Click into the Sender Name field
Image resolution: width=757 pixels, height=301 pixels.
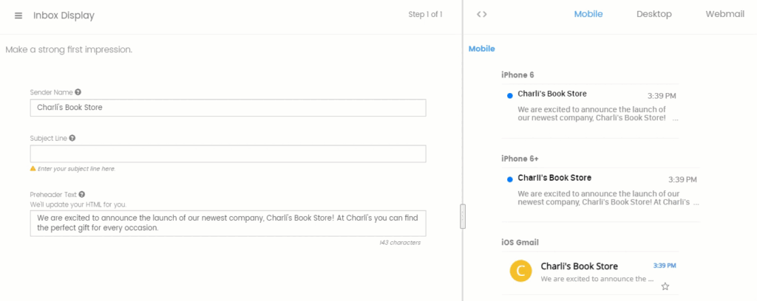(x=228, y=108)
